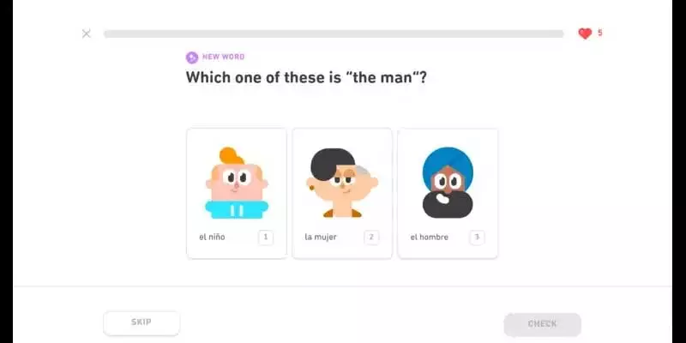The width and height of the screenshot is (686, 343).
Task: Click the purple New Word badge icon
Action: (191, 57)
